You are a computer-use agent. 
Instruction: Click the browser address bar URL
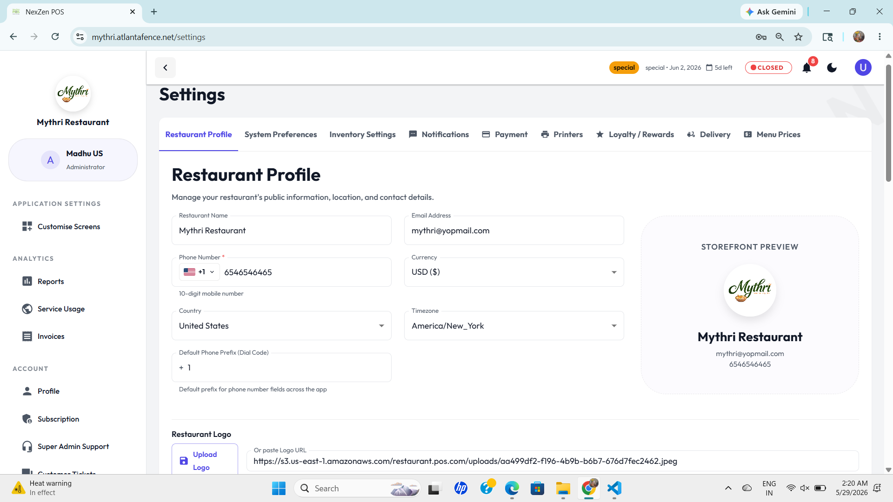pos(148,37)
